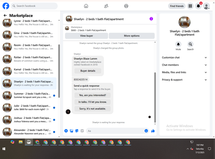Open the Friends icon in top navigation
The height and width of the screenshot is (159, 215).
pos(106,6)
